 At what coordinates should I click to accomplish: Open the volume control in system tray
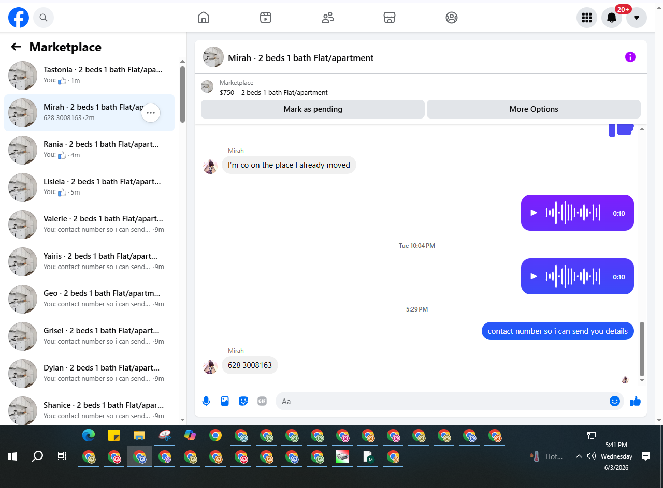[592, 456]
